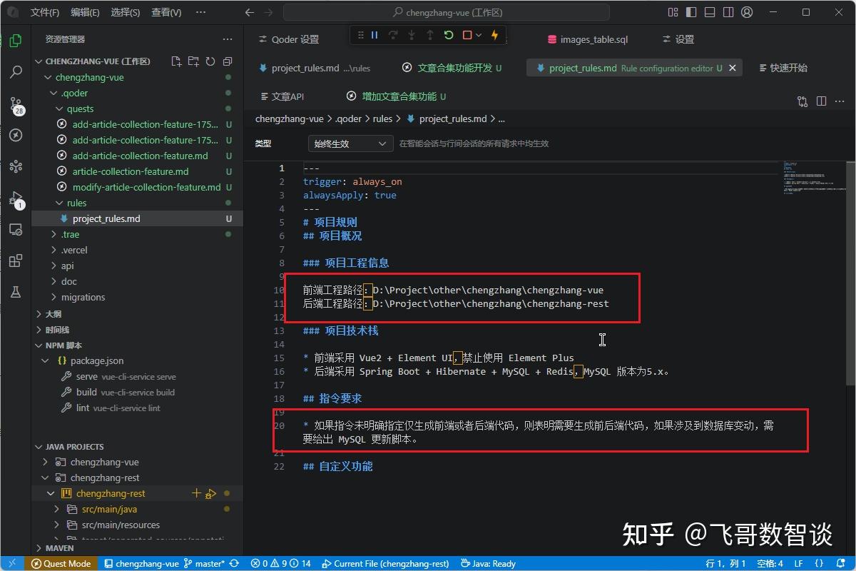The height and width of the screenshot is (571, 856).
Task: Click the green restart icon in the debug toolbar
Action: point(449,34)
